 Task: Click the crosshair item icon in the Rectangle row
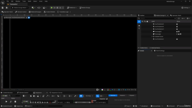point(177,34)
